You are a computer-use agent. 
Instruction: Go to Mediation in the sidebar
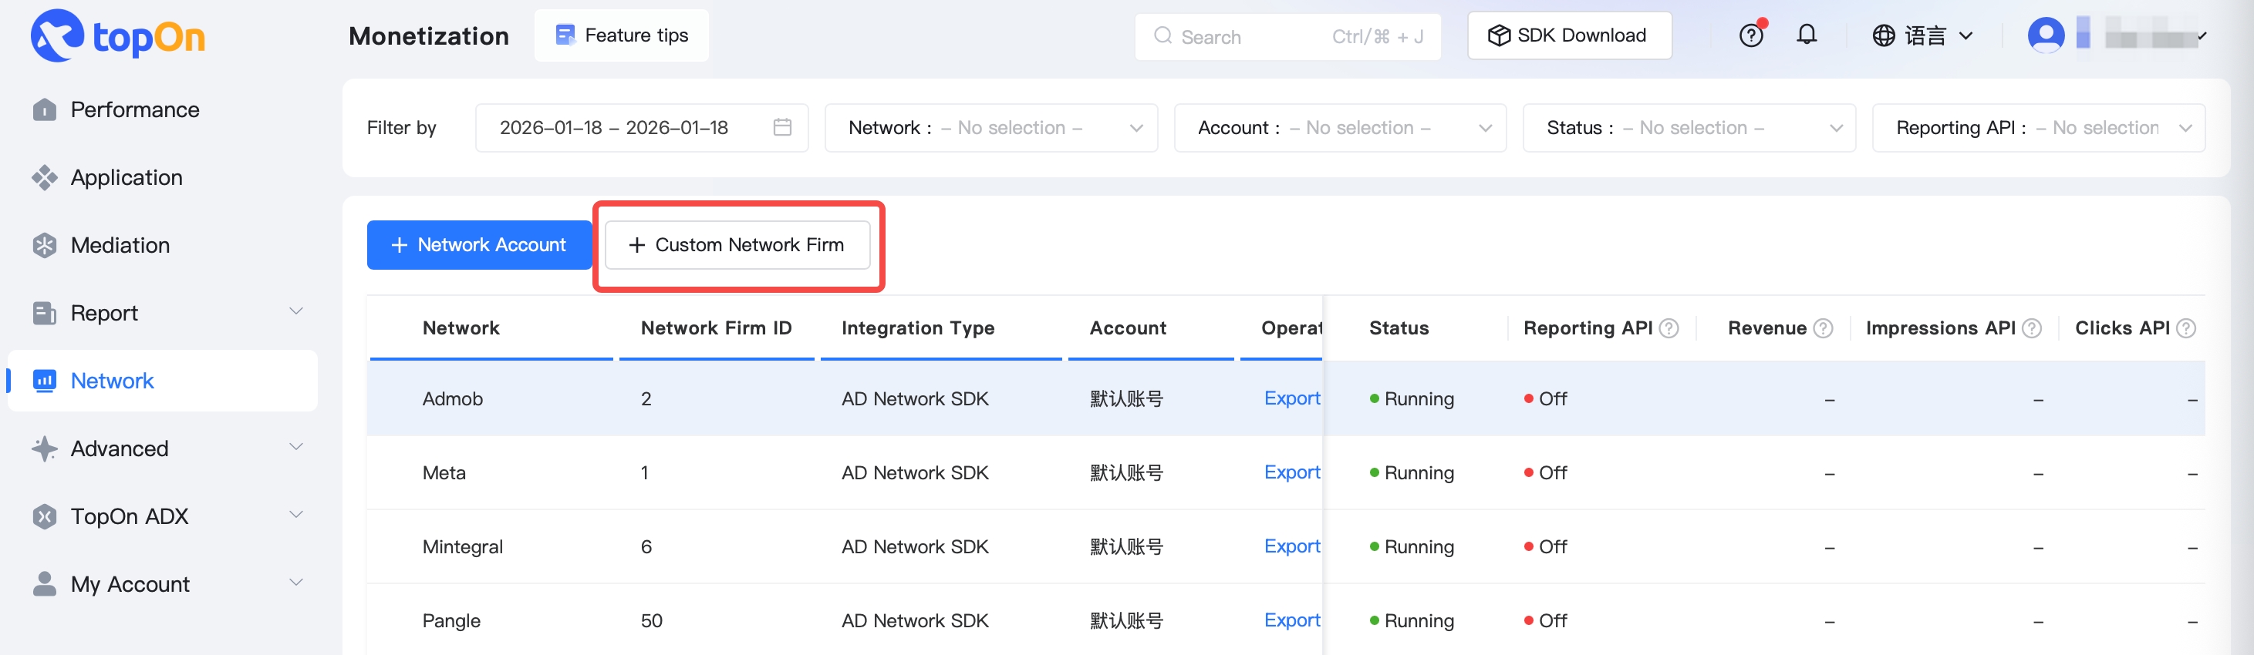(x=121, y=246)
